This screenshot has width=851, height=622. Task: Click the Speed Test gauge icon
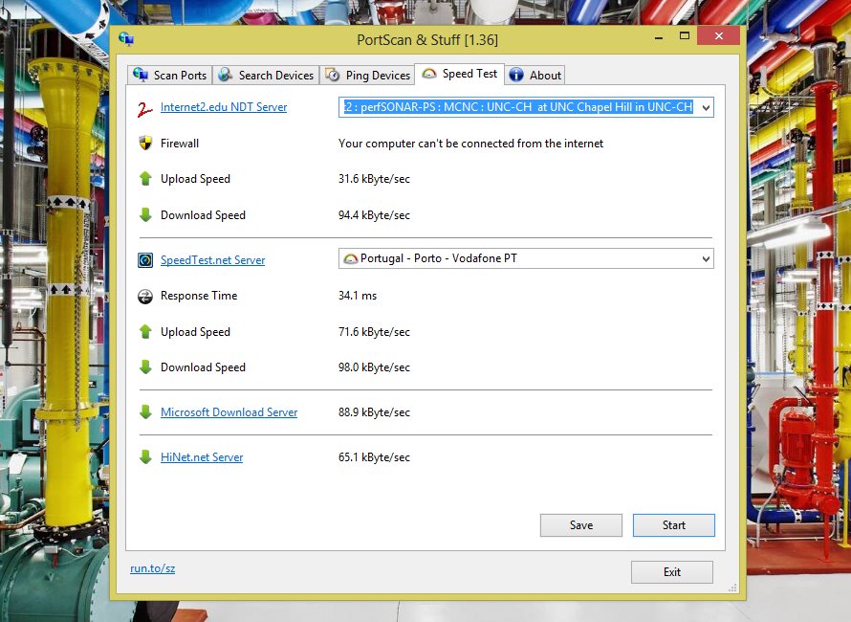click(429, 74)
